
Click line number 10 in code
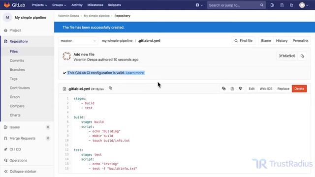click(67, 141)
